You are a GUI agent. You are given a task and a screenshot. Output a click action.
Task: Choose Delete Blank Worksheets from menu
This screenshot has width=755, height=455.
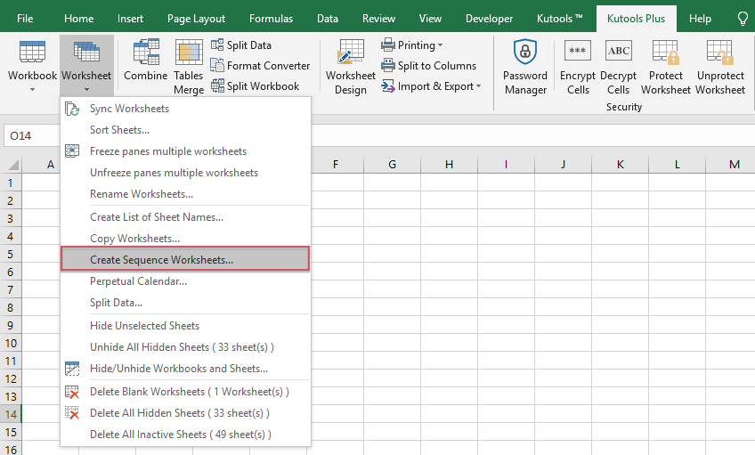(x=189, y=392)
